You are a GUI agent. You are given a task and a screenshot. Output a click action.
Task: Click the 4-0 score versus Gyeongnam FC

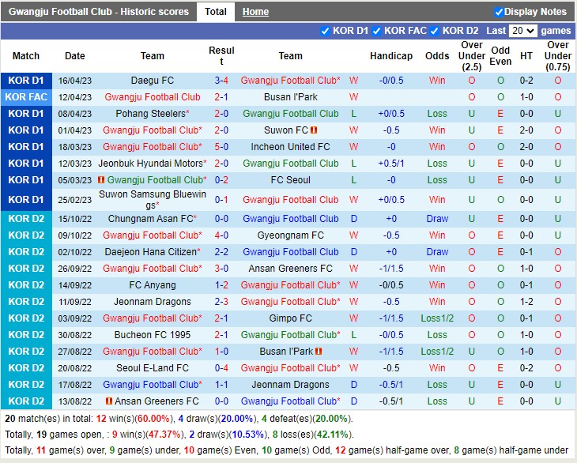click(221, 235)
